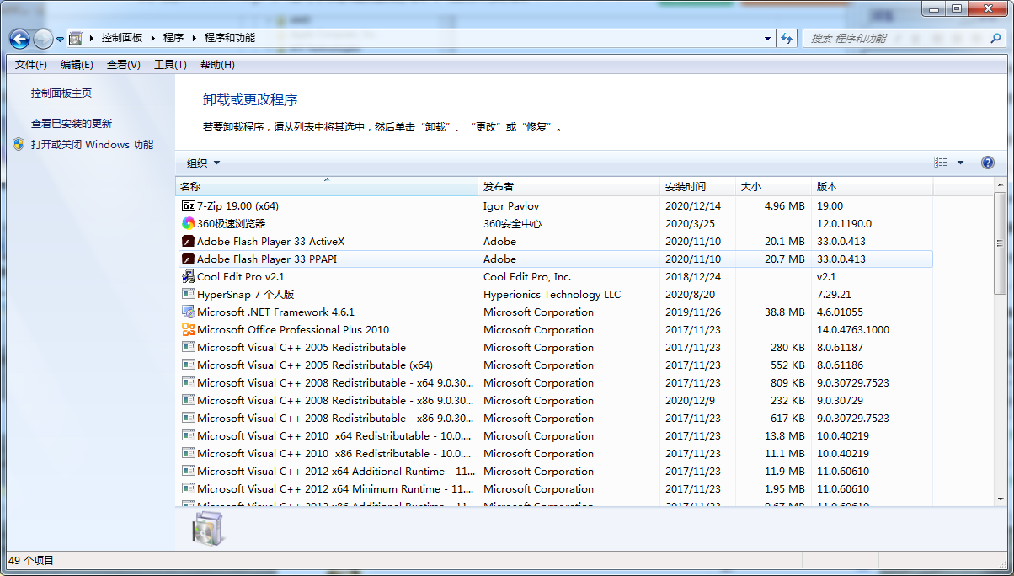Image resolution: width=1014 pixels, height=576 pixels.
Task: Click the back navigation arrow button
Action: pyautogui.click(x=20, y=39)
